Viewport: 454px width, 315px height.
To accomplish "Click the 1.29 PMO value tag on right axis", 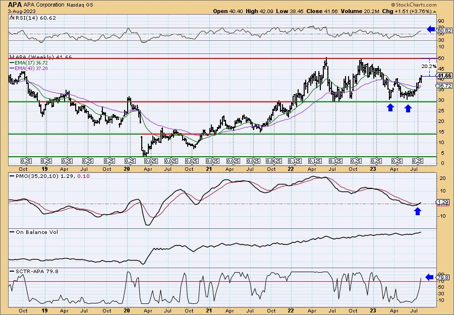I will tap(443, 202).
